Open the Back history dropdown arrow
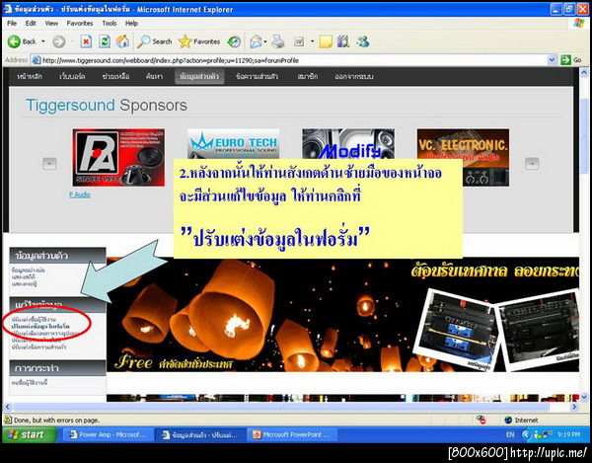 pyautogui.click(x=42, y=41)
